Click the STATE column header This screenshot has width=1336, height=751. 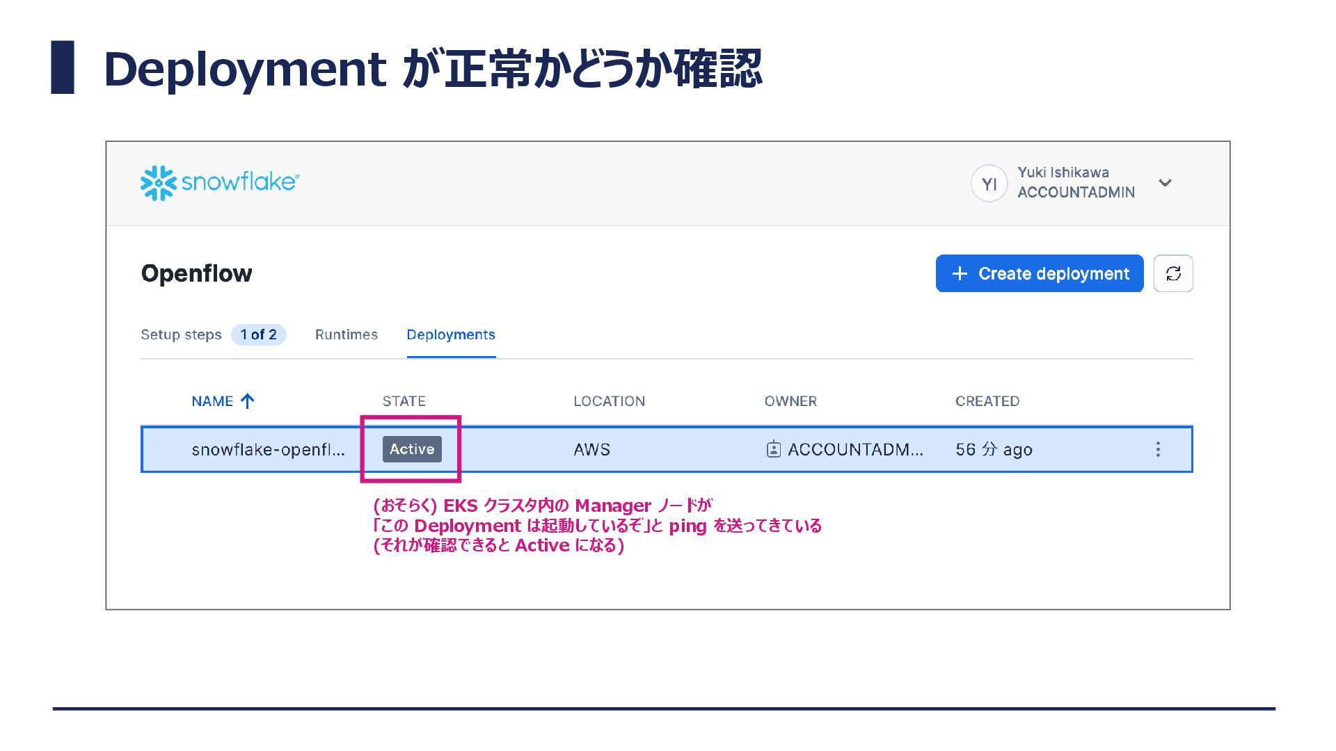[x=404, y=401]
